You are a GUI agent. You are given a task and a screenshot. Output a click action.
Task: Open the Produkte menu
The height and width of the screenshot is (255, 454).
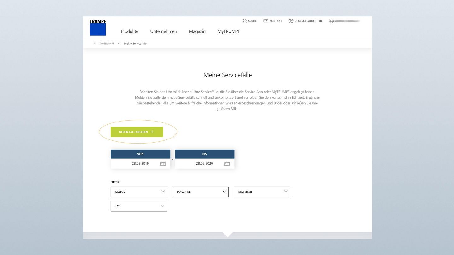pos(130,31)
